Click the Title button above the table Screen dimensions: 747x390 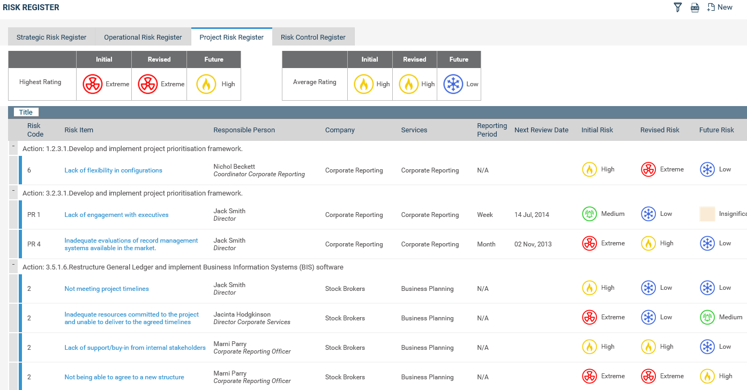pyautogui.click(x=26, y=111)
